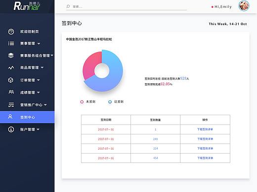Click the search magnifier icon
Viewport: 257px width, 192px height.
[x=68, y=6]
